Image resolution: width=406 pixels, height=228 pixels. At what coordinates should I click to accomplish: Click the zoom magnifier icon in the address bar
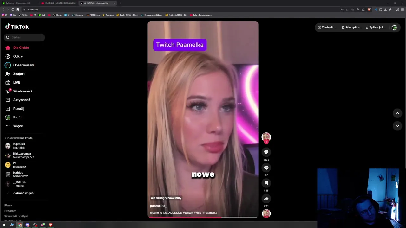click(x=358, y=9)
